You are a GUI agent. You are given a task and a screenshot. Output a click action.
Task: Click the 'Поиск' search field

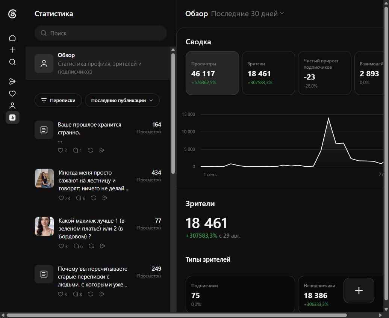[x=101, y=33]
